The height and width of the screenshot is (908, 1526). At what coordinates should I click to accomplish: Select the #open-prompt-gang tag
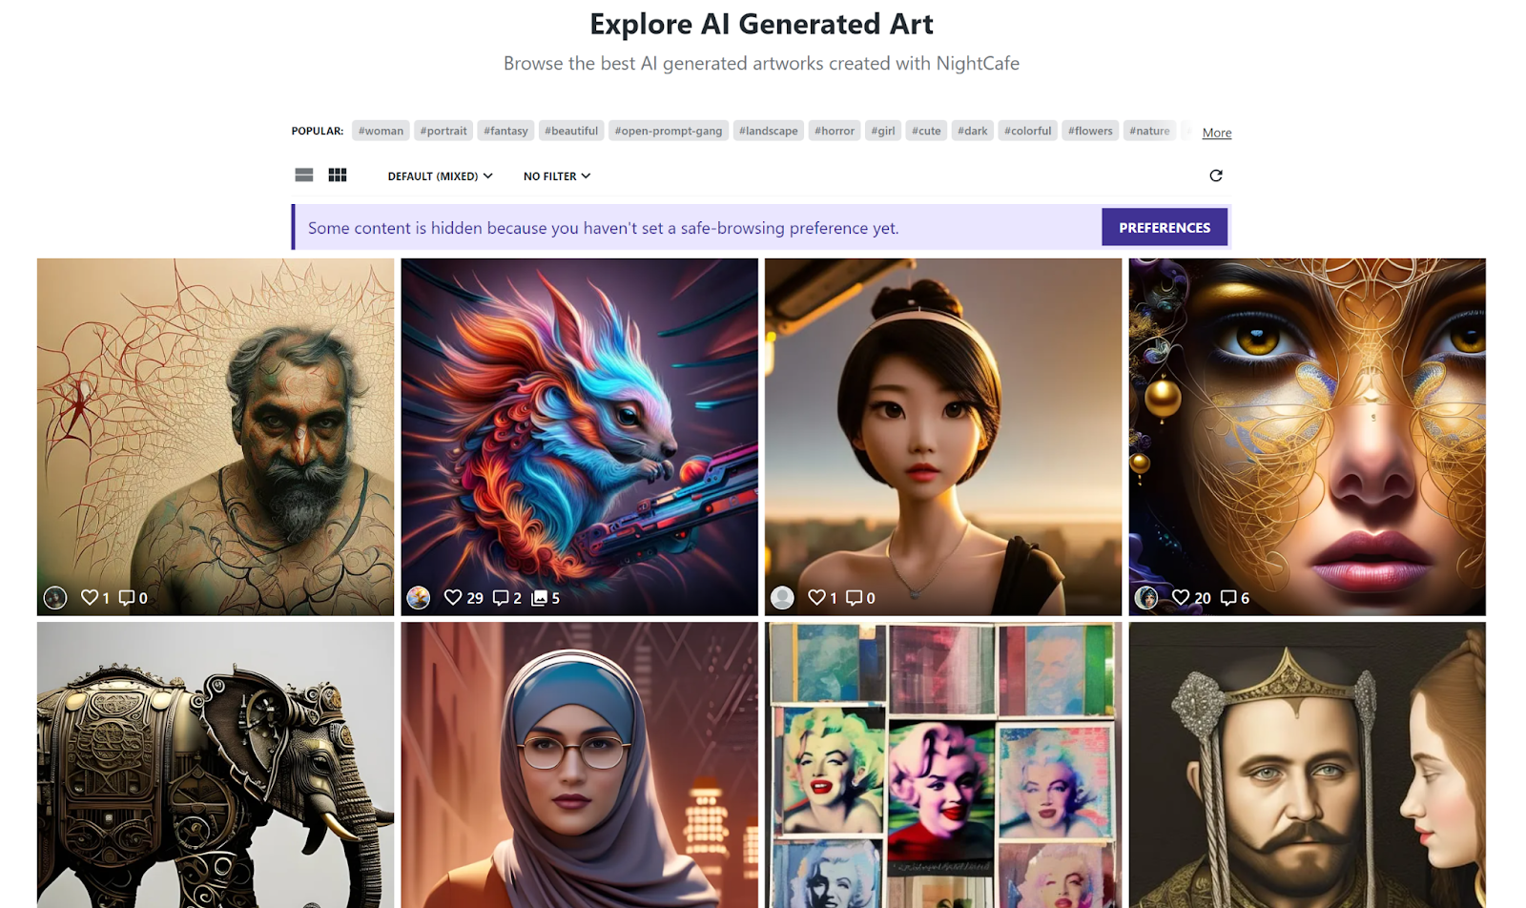point(669,131)
